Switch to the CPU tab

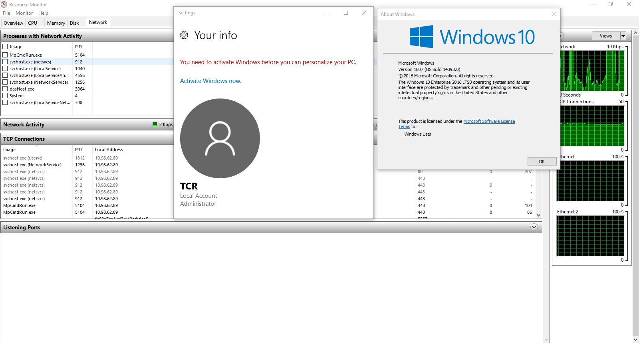click(x=33, y=23)
